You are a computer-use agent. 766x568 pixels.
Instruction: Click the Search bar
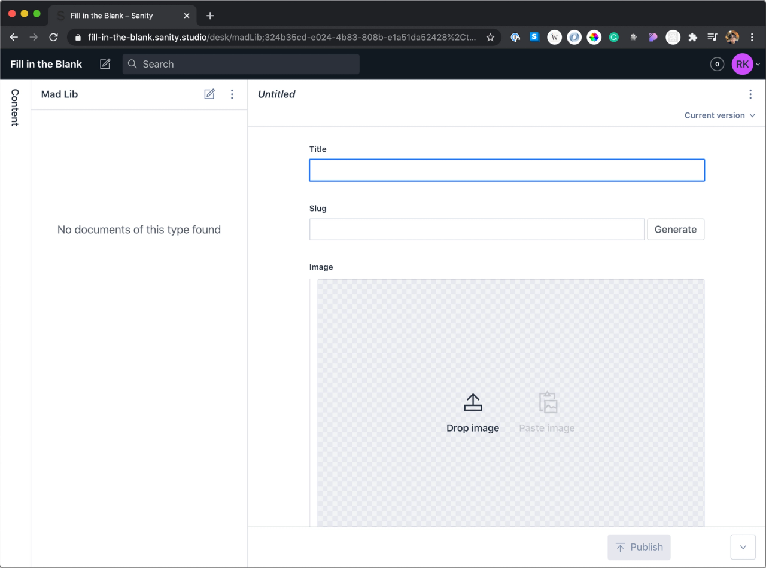point(239,64)
